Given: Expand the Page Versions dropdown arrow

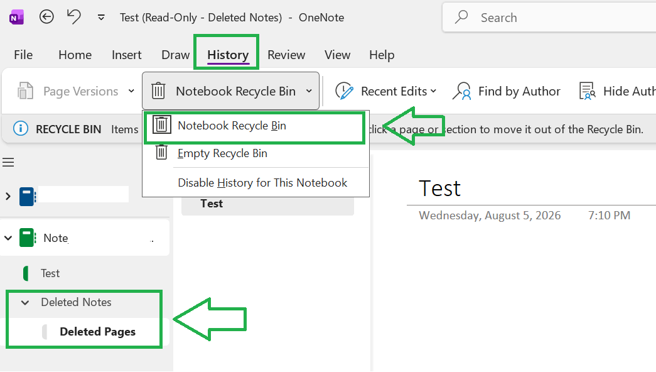Looking at the screenshot, I should pos(131,91).
